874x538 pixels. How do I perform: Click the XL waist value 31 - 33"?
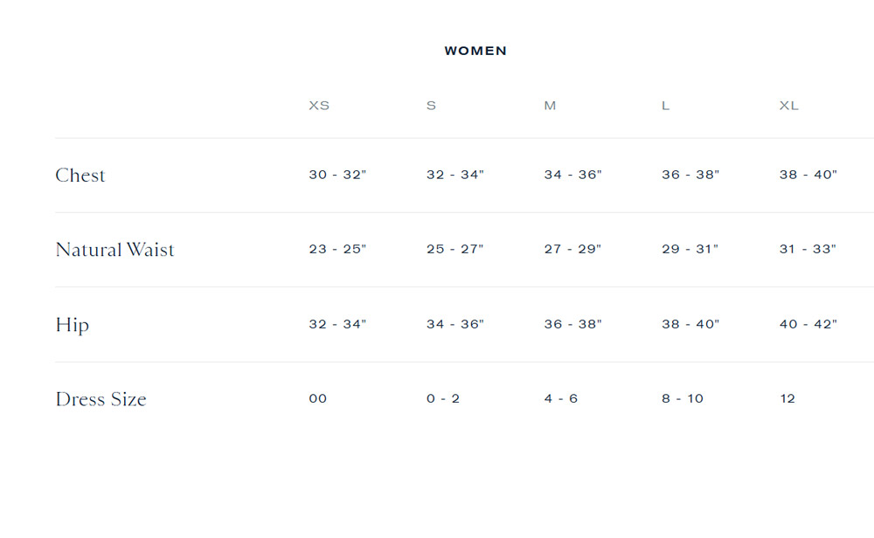808,249
